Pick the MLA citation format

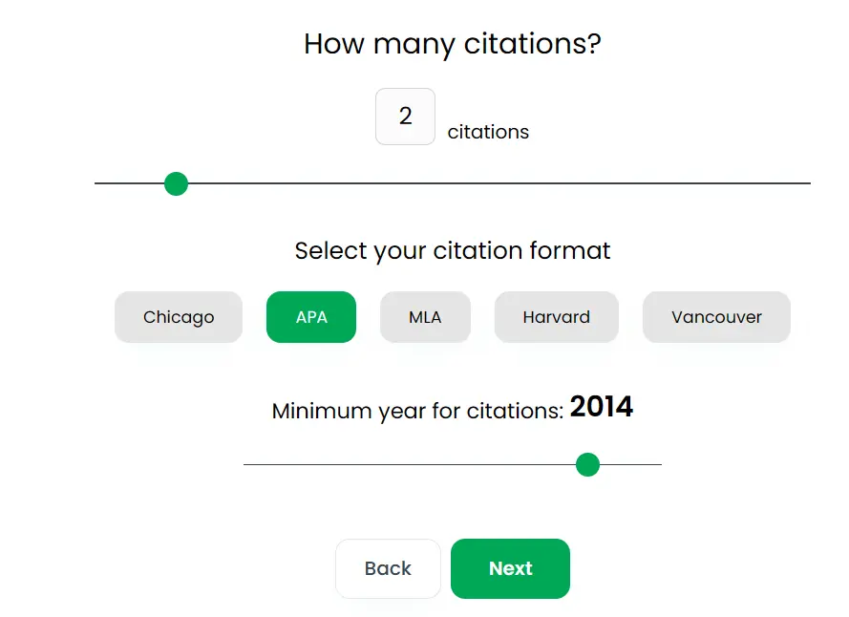click(x=425, y=317)
